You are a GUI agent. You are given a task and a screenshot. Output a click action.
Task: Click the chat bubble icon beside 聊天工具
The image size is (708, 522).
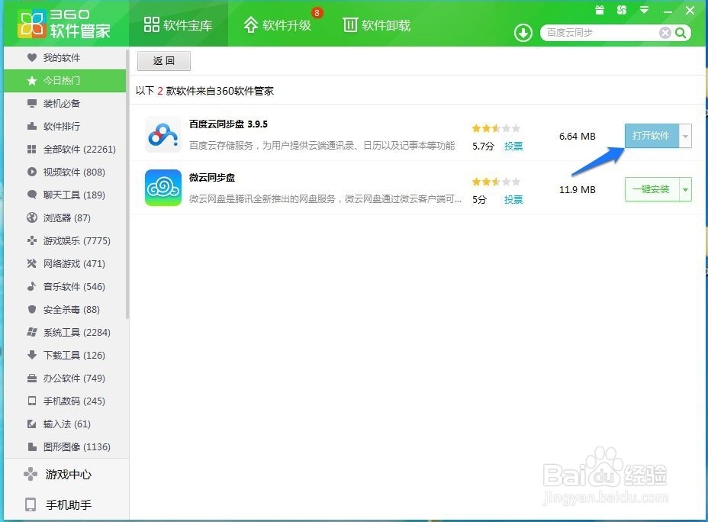[31, 195]
